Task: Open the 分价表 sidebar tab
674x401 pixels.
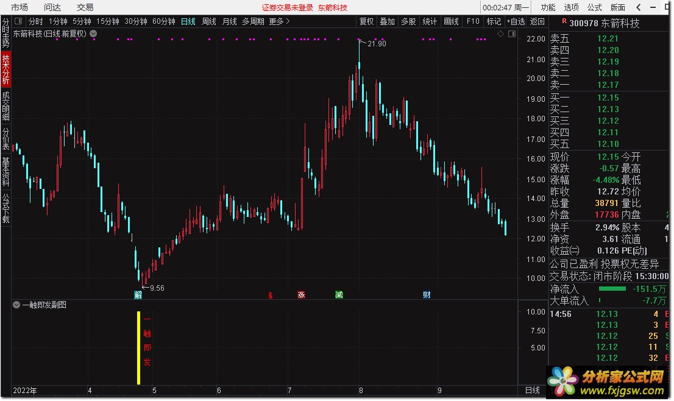Action: pos(5,139)
